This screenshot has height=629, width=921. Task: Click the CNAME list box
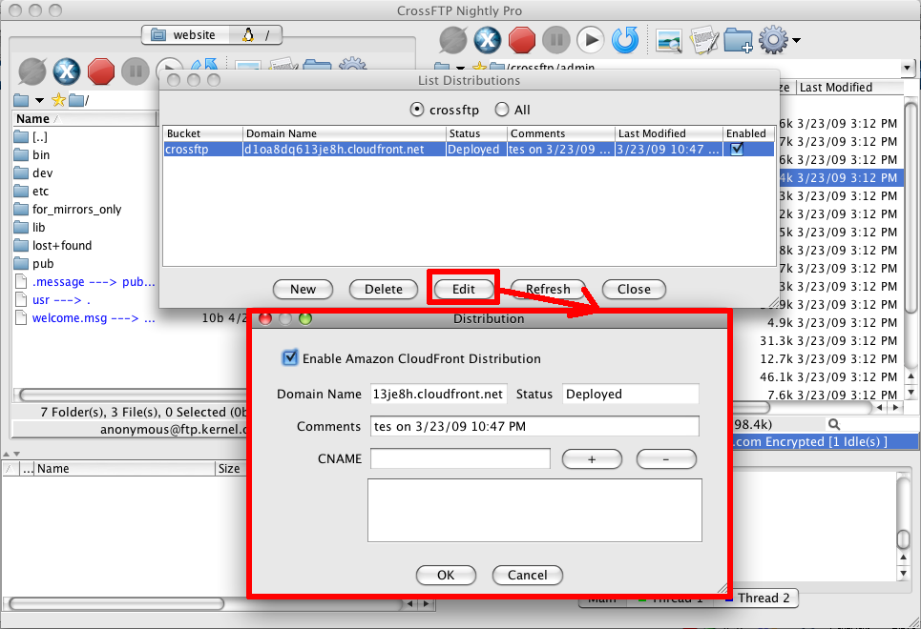coord(534,511)
